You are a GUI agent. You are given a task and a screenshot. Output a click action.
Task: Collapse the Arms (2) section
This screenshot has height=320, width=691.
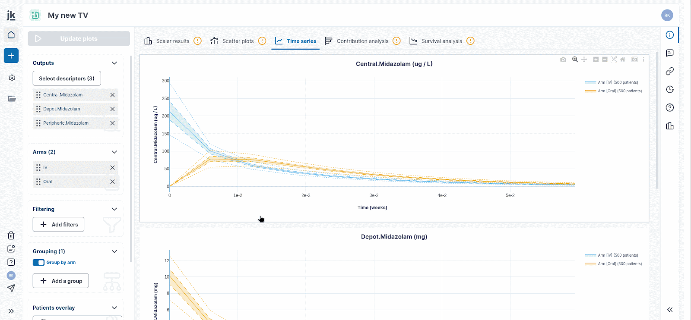pyautogui.click(x=114, y=152)
